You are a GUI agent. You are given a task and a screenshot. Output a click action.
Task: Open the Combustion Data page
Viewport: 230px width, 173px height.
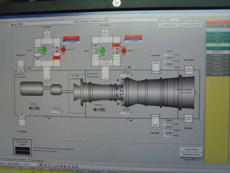coord(191,25)
